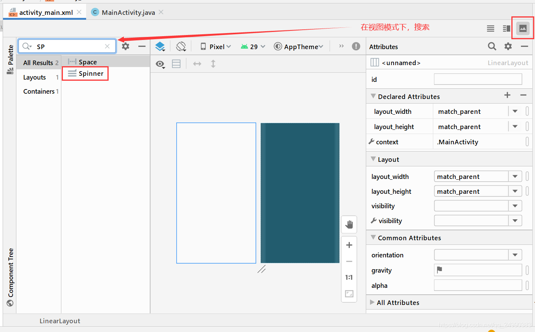The width and height of the screenshot is (535, 332).
Task: Select the Spinner widget in palette
Action: 85,73
